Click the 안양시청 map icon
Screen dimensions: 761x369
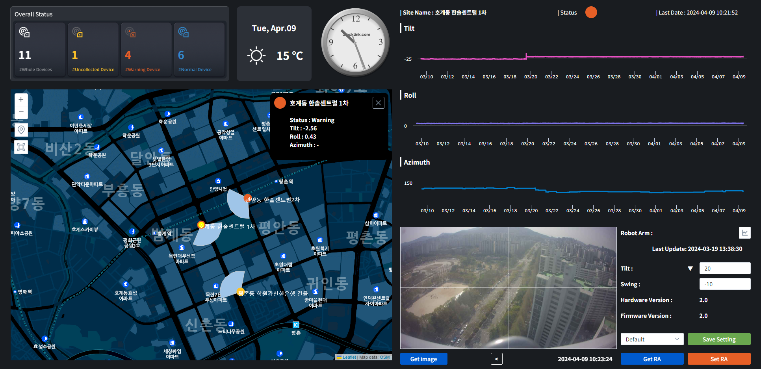(218, 181)
